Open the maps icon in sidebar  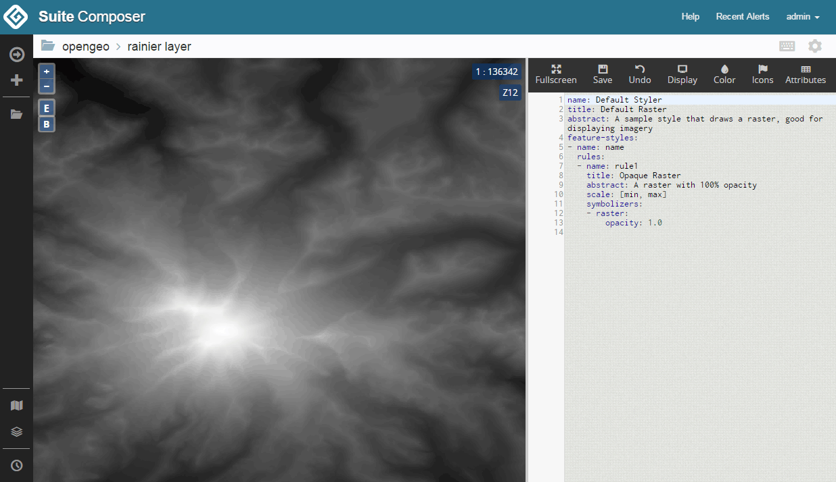(17, 406)
